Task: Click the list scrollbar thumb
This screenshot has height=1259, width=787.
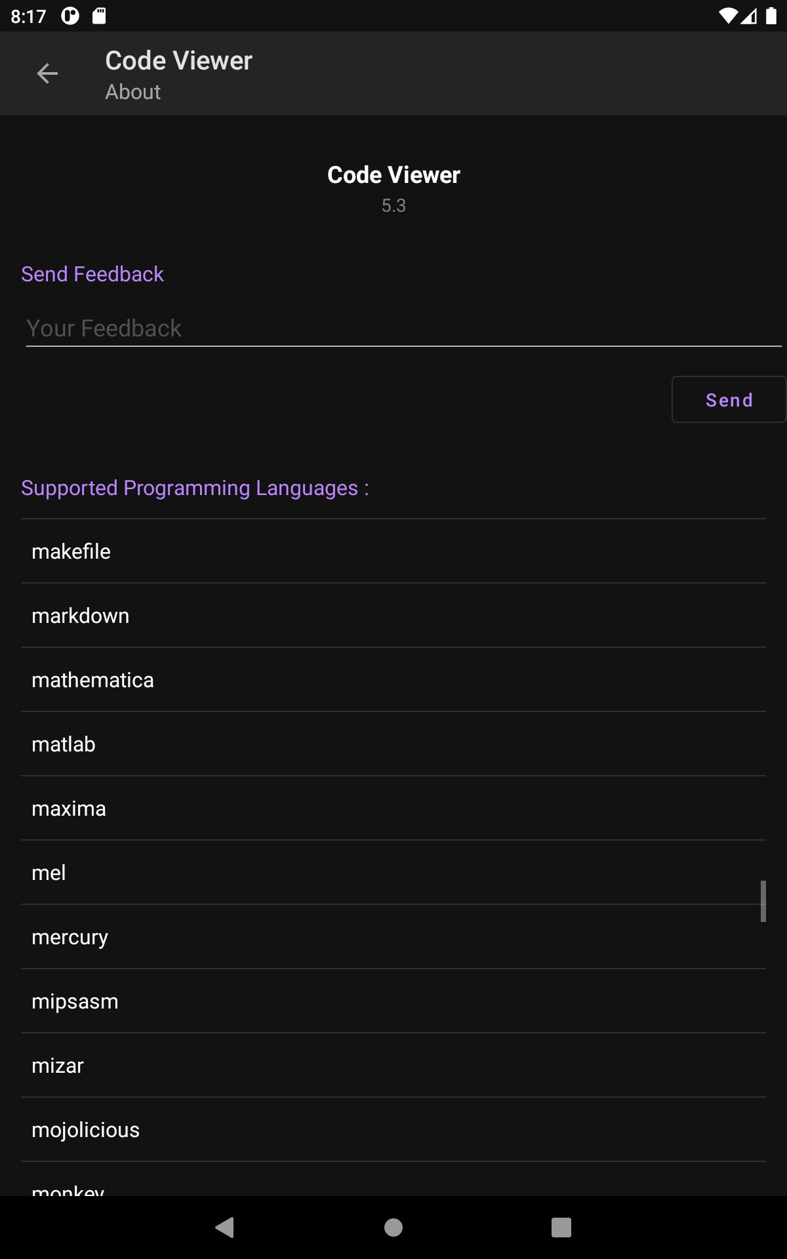Action: tap(763, 901)
